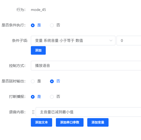
Task: Click the 是否条件执行 label
Action: pos(14,25)
